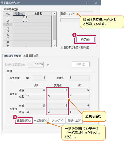Click the 地番名 column header
Image resolution: width=124 pixels, height=141 pixels.
tap(38, 14)
